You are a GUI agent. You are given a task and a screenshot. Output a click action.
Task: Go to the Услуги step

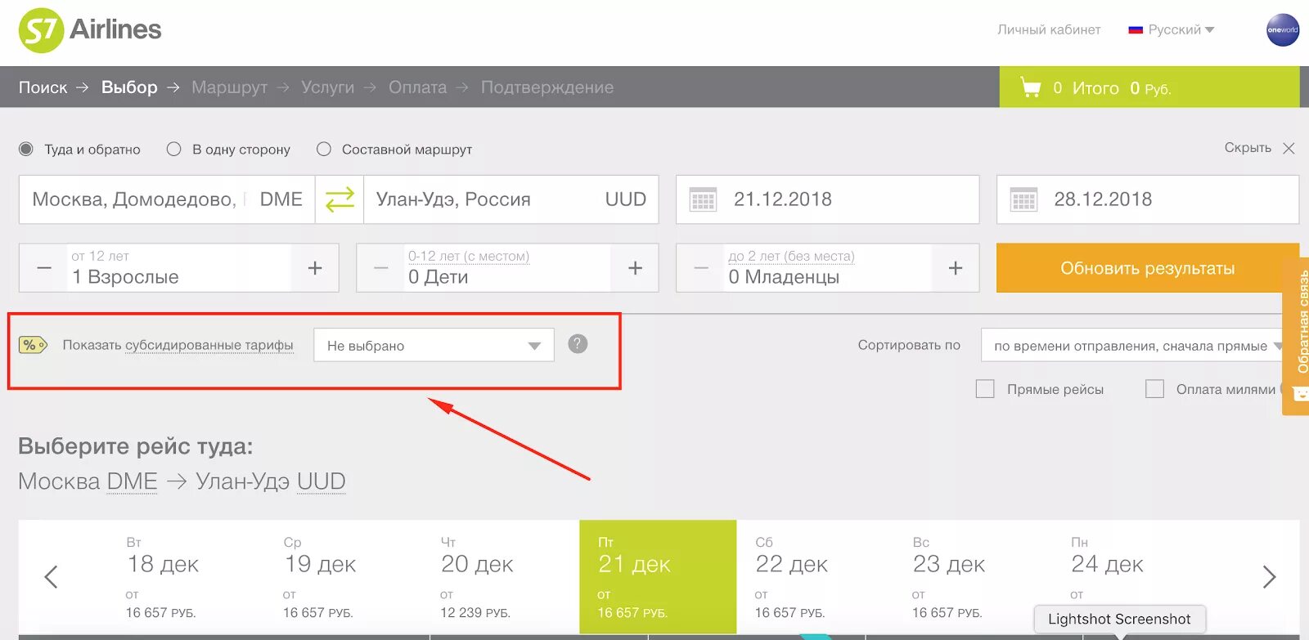pos(327,87)
